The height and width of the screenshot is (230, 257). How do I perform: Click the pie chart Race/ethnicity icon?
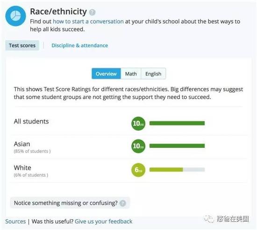[15, 16]
